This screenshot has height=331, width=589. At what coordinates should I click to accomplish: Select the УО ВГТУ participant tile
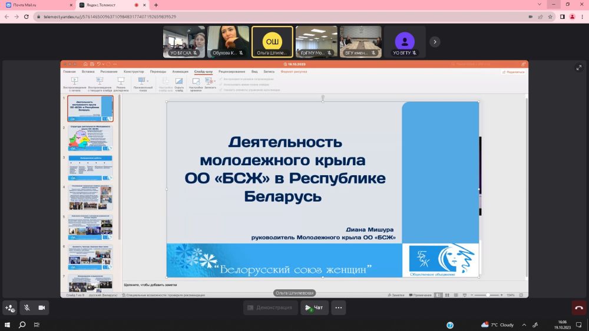[x=405, y=42]
